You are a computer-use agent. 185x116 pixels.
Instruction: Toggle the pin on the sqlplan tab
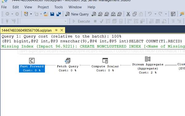(56, 30)
